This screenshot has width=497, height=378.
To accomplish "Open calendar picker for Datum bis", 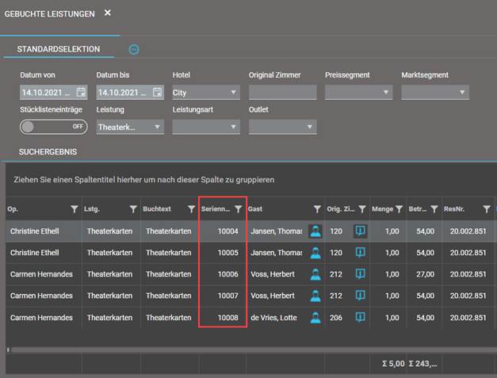I will tap(156, 93).
